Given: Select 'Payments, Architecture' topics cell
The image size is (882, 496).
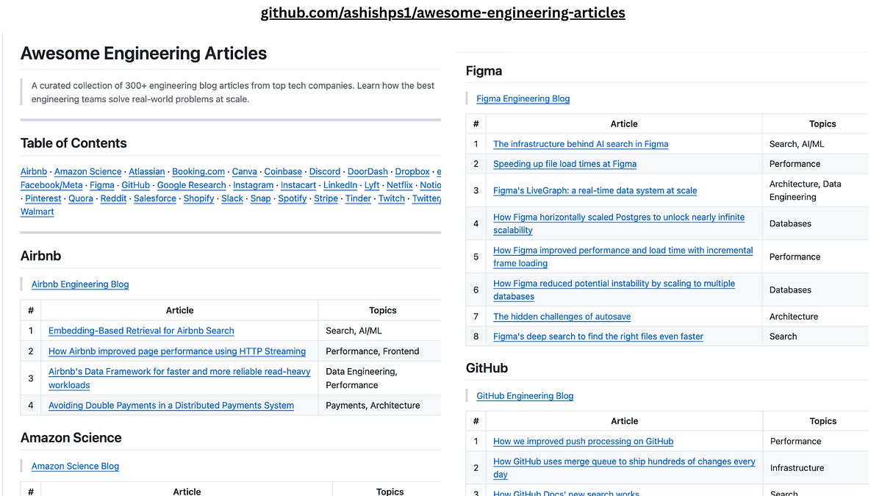Looking at the screenshot, I should click(x=379, y=406).
